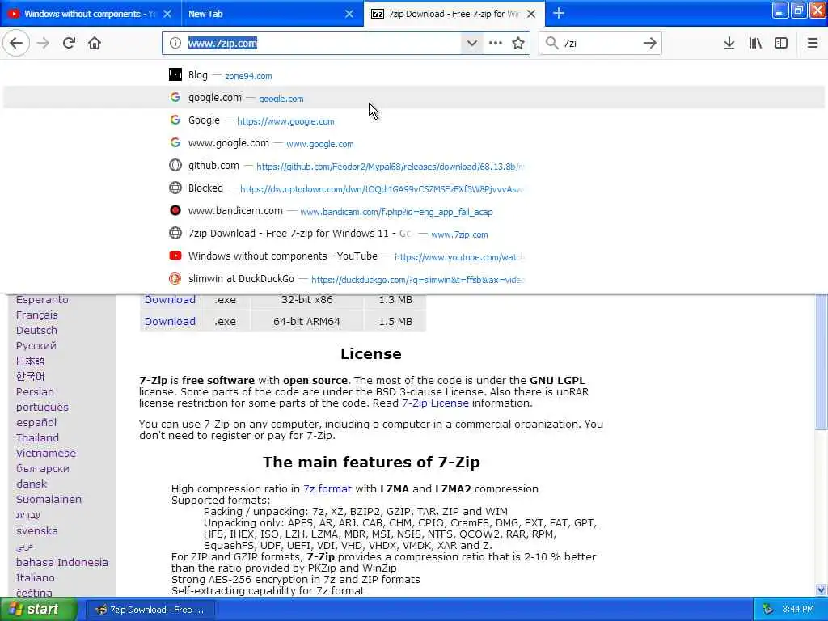
Task: Pick the Blocked uptodown suggestion
Action: coord(414,188)
